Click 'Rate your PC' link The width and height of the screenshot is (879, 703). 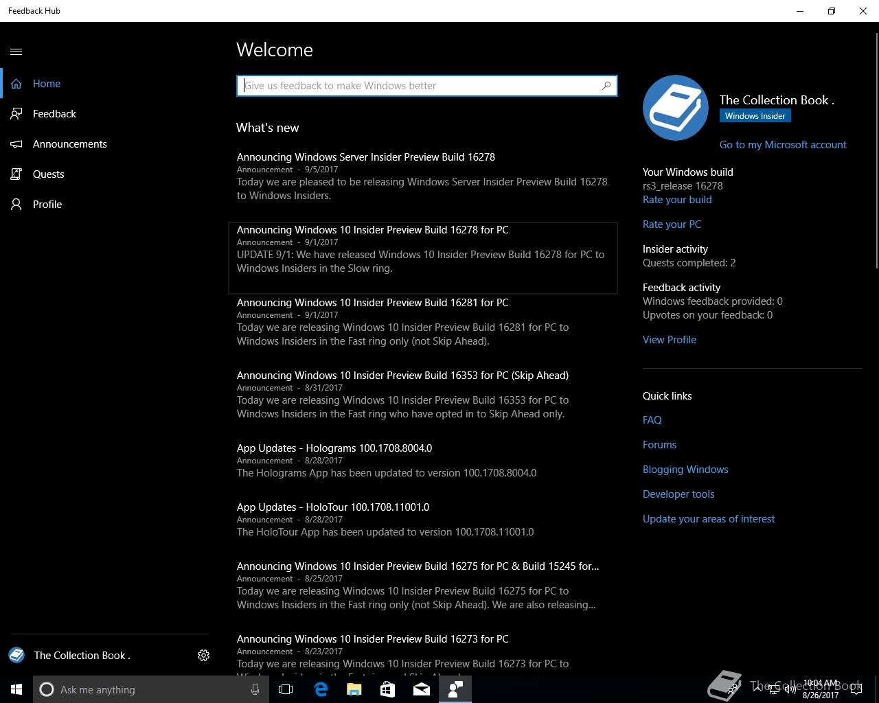(x=672, y=224)
